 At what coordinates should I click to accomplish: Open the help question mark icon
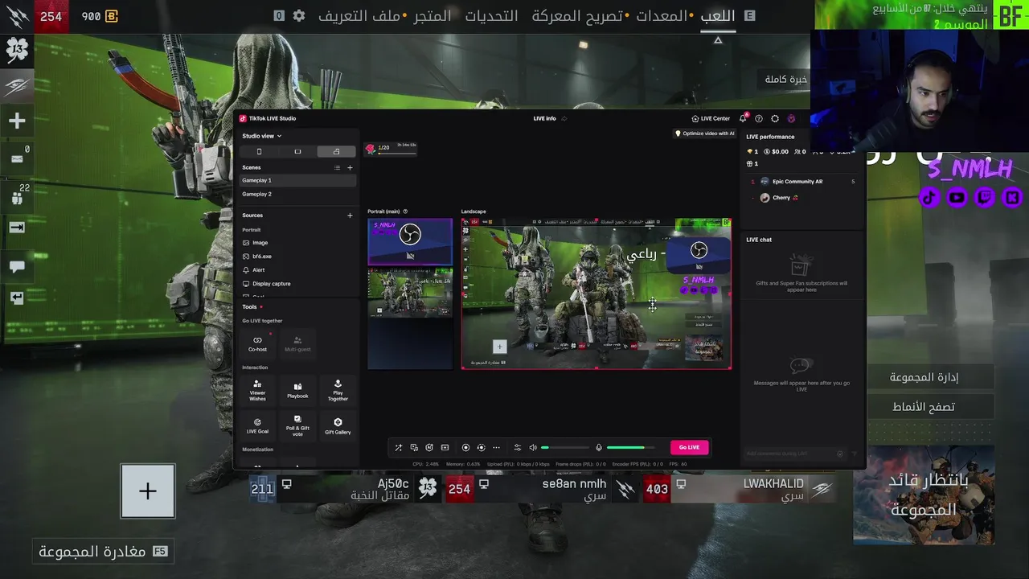[x=759, y=118]
